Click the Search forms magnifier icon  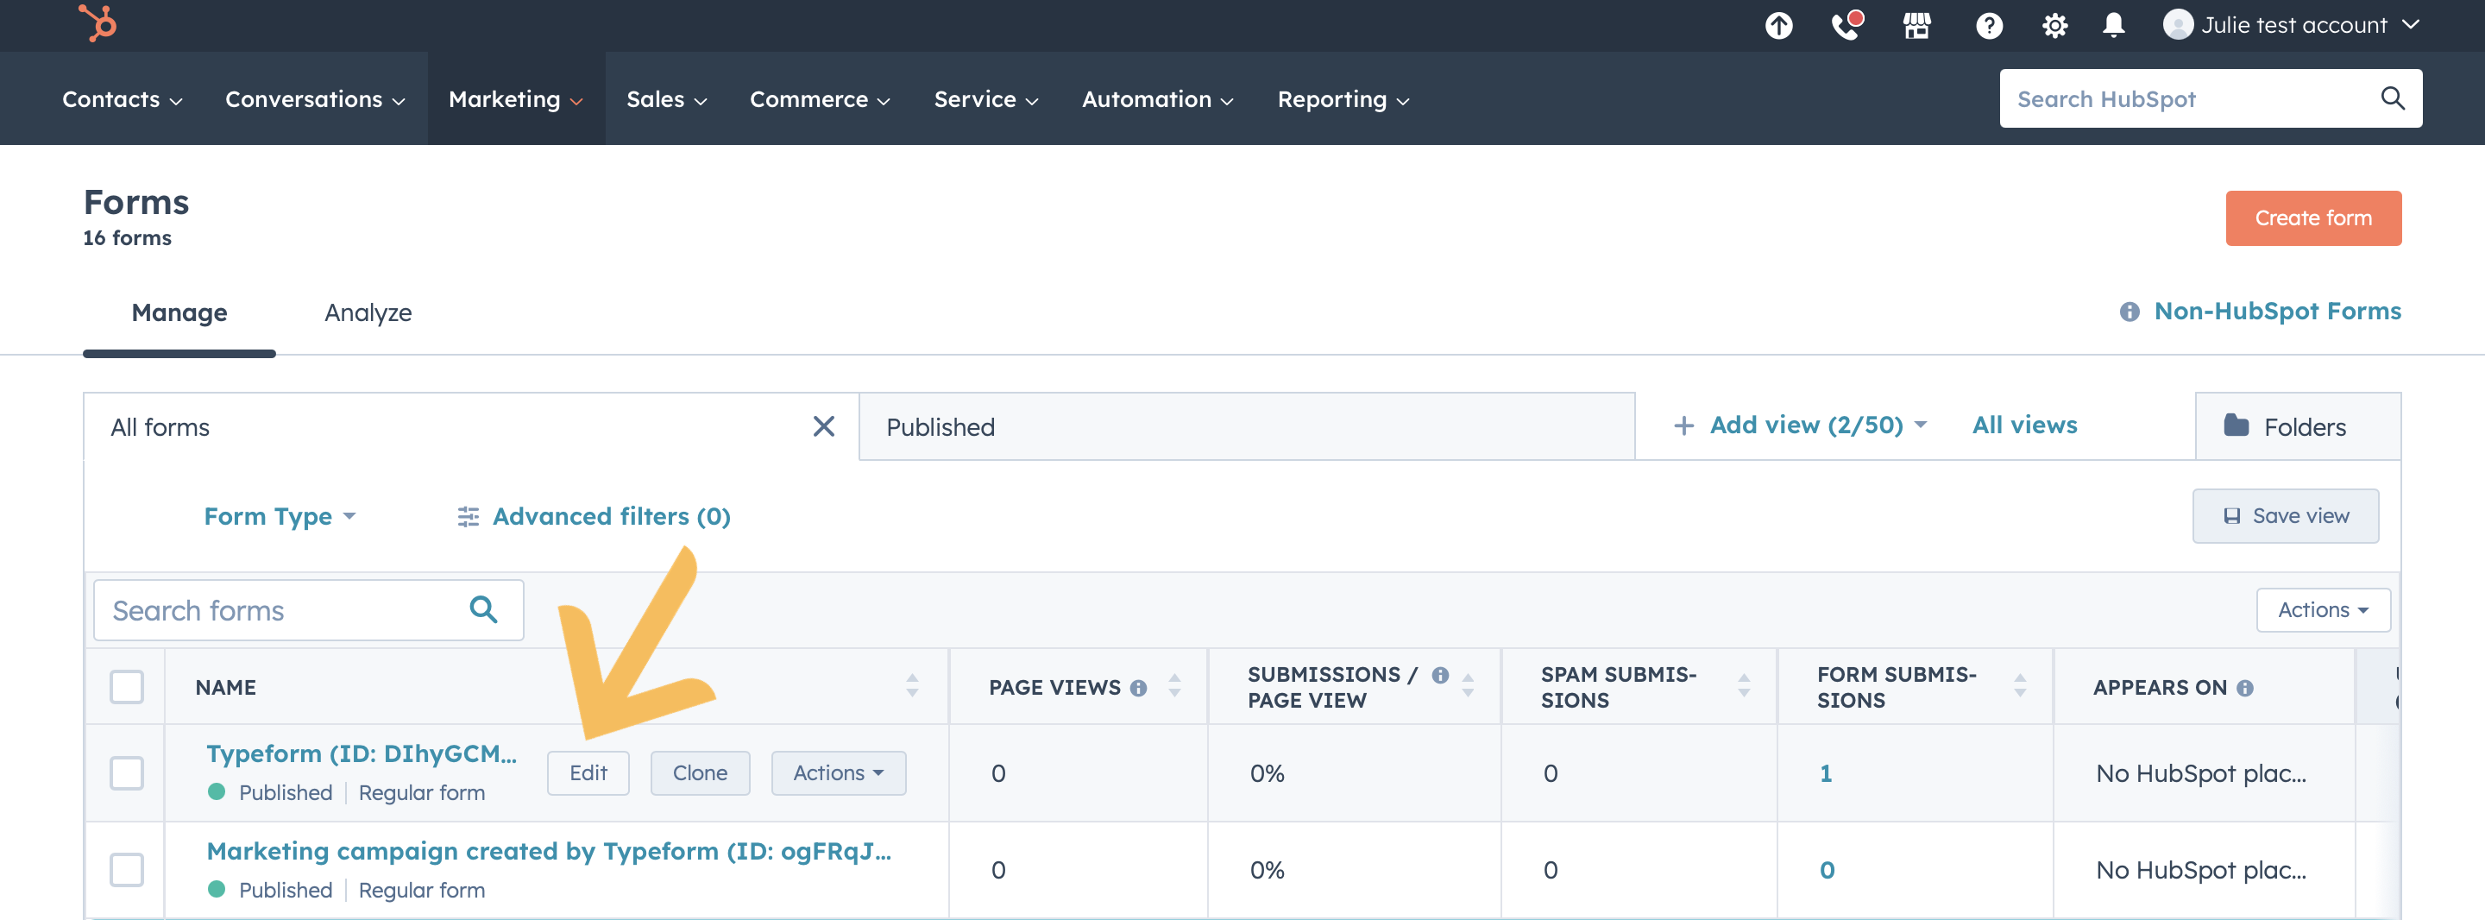(483, 609)
